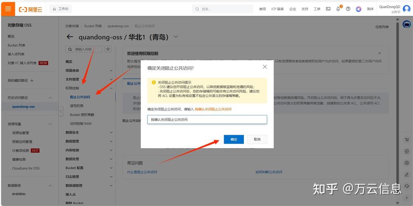Collapse 权限控制 menu

point(111,88)
